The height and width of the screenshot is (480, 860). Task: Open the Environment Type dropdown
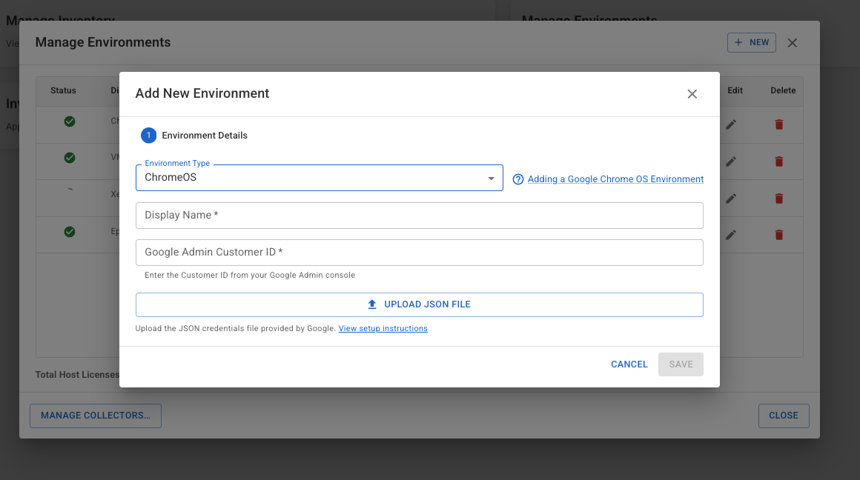[x=320, y=178]
